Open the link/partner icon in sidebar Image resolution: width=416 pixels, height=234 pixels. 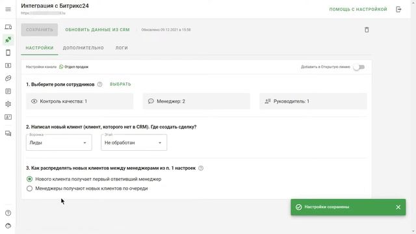pos(8,78)
